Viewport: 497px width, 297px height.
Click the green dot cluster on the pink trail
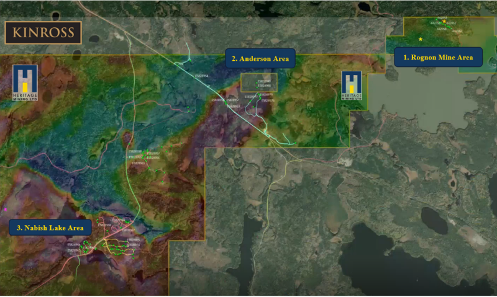pyautogui.click(x=86, y=247)
